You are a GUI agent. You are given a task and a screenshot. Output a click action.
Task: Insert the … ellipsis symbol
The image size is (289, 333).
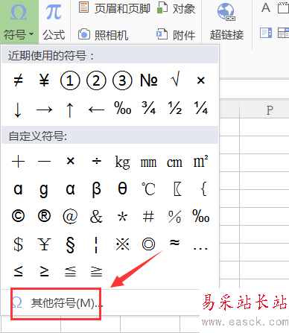point(200,248)
